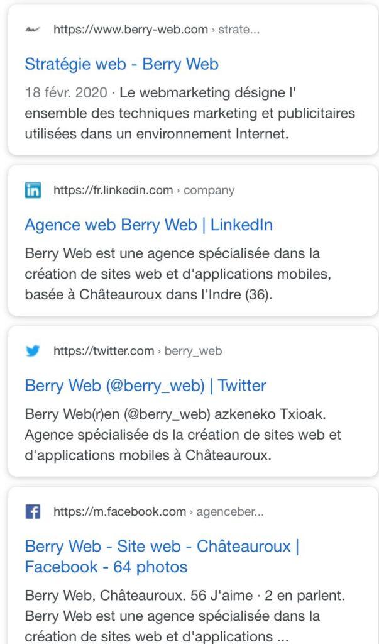Viewport: 379px width, 644px height.
Task: Click the Facebook logo icon
Action: pyautogui.click(x=33, y=512)
